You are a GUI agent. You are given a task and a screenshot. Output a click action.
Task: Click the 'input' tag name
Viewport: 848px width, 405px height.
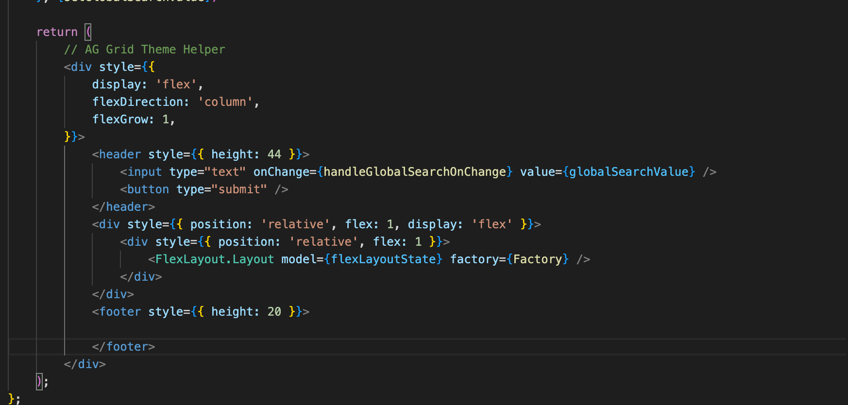point(144,172)
